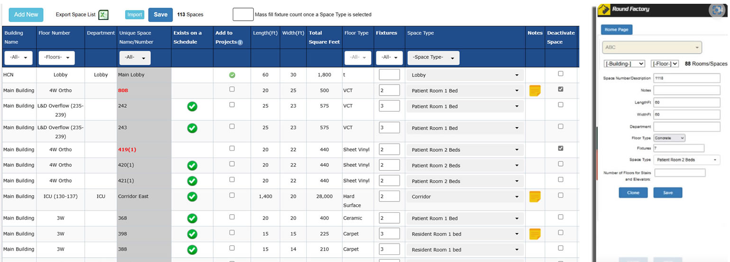Click the red space number 419(1)
Viewport: 730px width, 262px height.
tap(127, 149)
